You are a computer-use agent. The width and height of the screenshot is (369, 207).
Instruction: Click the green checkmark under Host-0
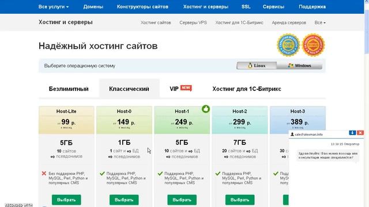pos(102,174)
